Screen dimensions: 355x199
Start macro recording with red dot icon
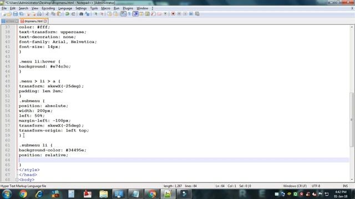point(173,14)
